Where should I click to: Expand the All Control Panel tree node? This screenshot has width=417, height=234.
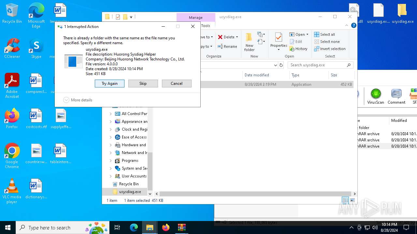coord(110,114)
